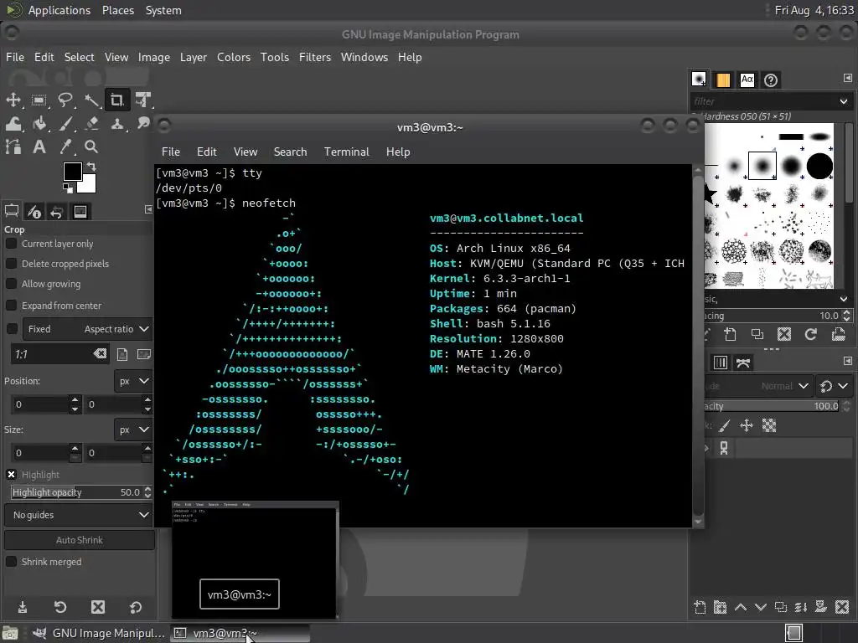The height and width of the screenshot is (643, 858).
Task: Open the brushes dock tab configuration menu
Action: tap(848, 78)
